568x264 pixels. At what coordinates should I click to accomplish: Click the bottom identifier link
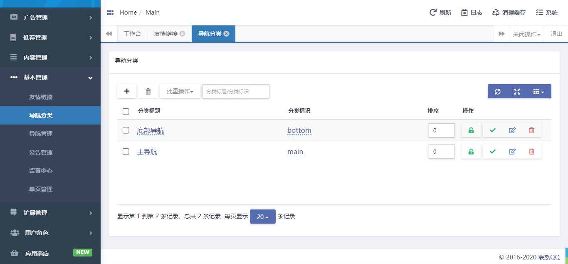[299, 130]
